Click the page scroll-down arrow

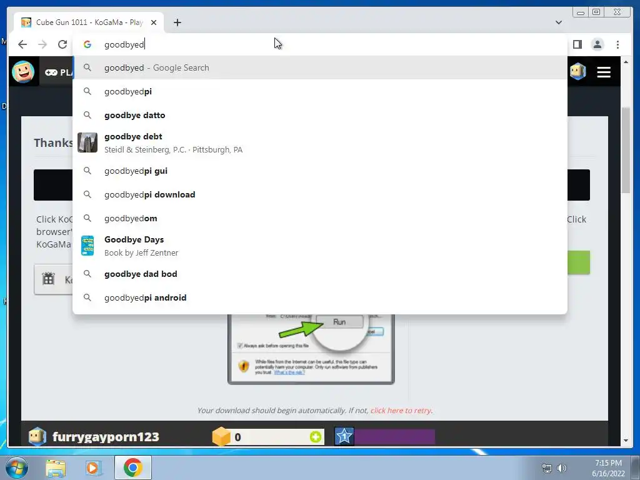tap(626, 441)
